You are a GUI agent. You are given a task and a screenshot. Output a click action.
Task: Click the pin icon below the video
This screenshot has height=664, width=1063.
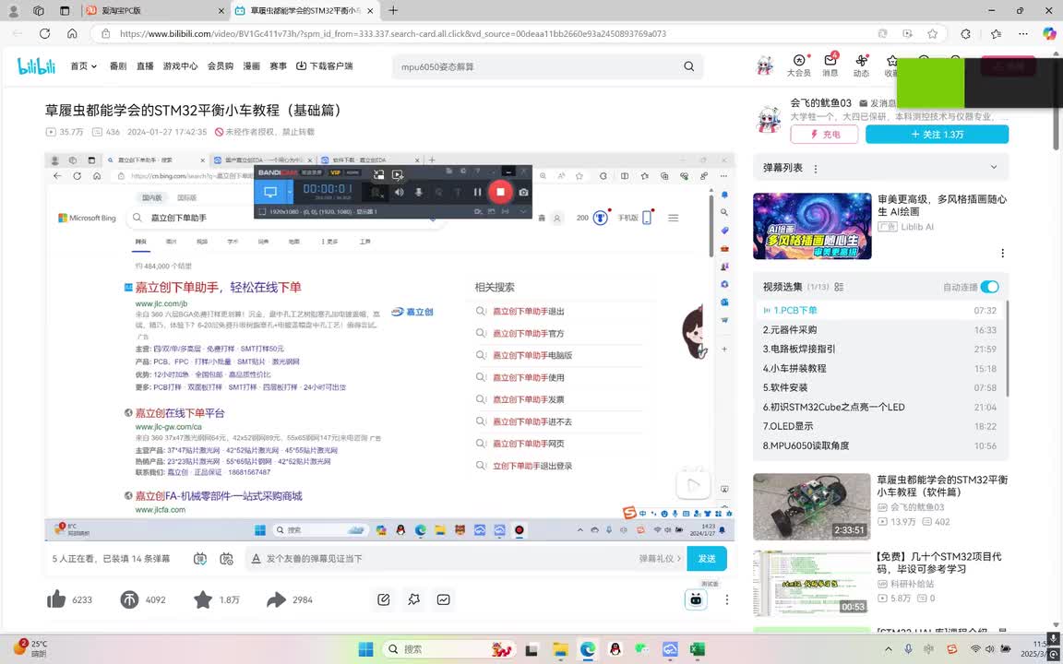click(x=413, y=599)
